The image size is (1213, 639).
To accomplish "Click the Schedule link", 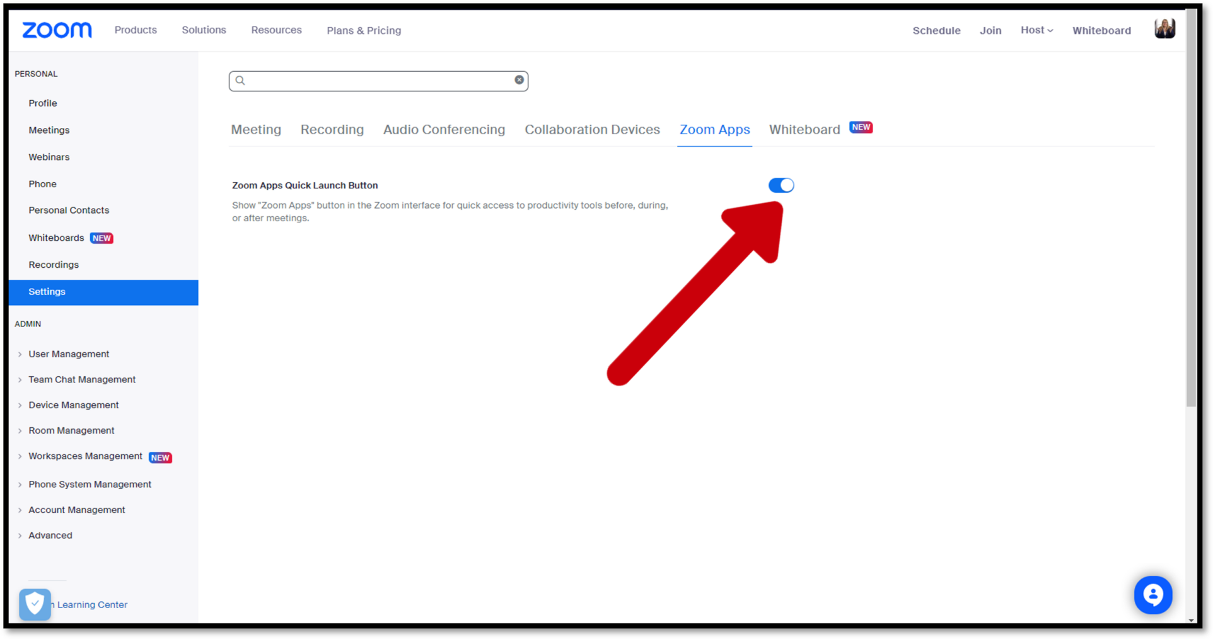I will pyautogui.click(x=936, y=30).
